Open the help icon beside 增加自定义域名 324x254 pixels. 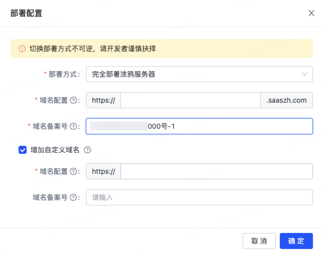pos(87,150)
